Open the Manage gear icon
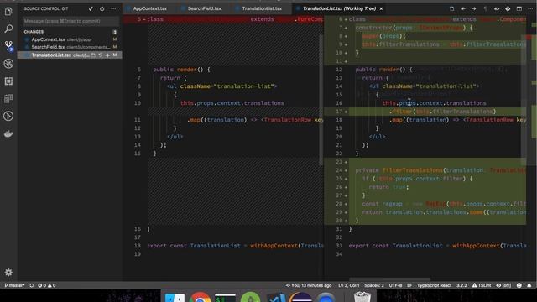Image resolution: width=537 pixels, height=302 pixels. click(x=8, y=273)
